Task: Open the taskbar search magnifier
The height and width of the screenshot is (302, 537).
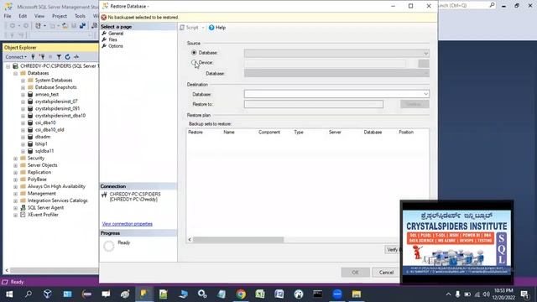Action: point(29,294)
